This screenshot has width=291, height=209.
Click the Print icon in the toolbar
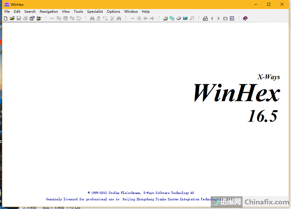point(25,18)
